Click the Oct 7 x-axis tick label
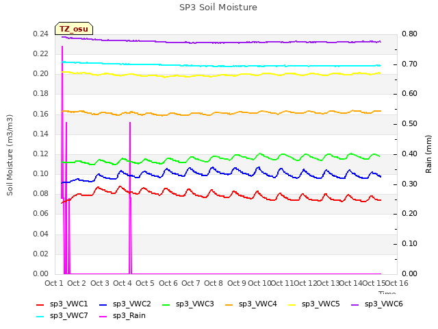This screenshot has width=438, height=329. click(x=191, y=283)
